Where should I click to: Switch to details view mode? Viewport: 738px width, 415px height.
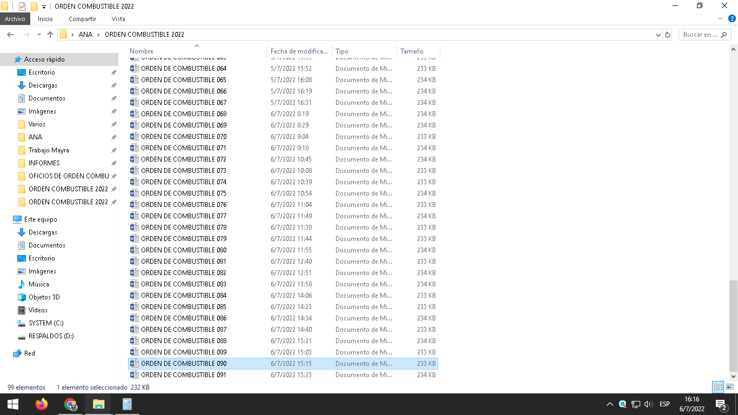pos(718,387)
